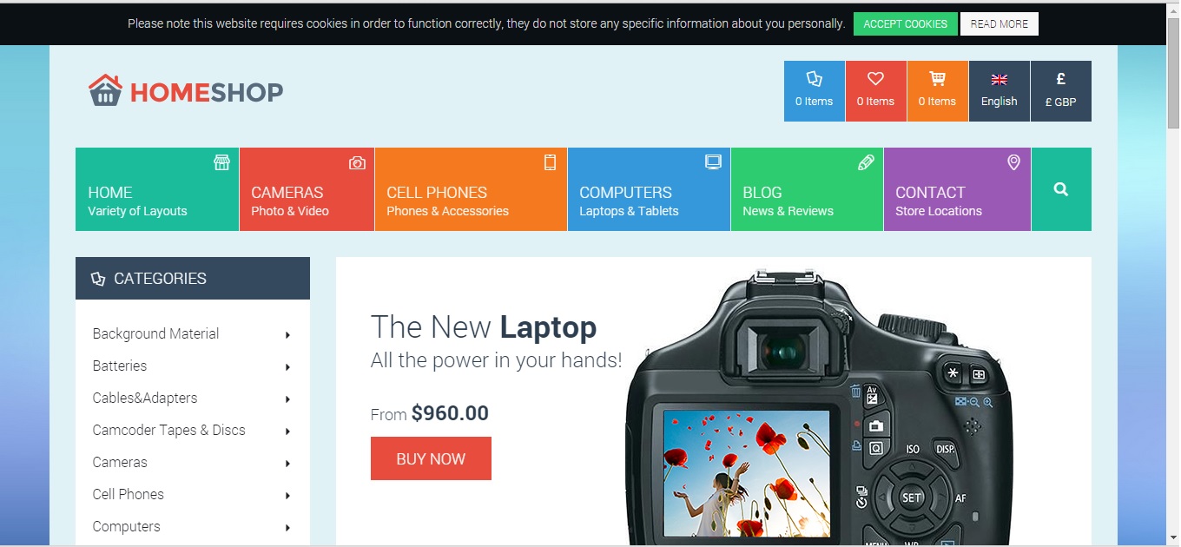Click the Accept Cookies button
1181x547 pixels.
click(x=906, y=24)
